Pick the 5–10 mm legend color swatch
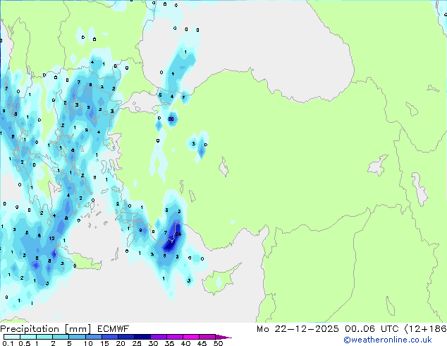 (x=77, y=337)
